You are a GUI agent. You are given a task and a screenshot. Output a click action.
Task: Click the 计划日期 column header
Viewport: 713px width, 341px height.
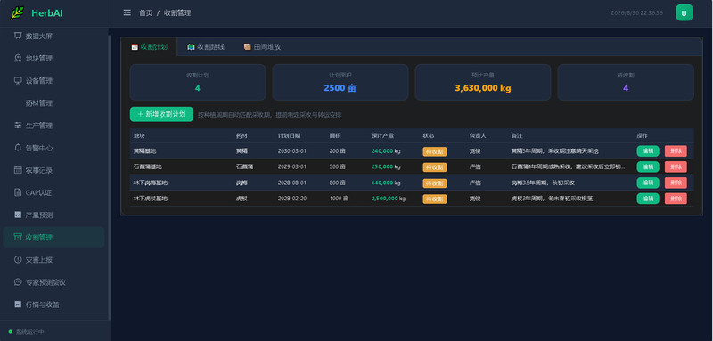pos(289,135)
